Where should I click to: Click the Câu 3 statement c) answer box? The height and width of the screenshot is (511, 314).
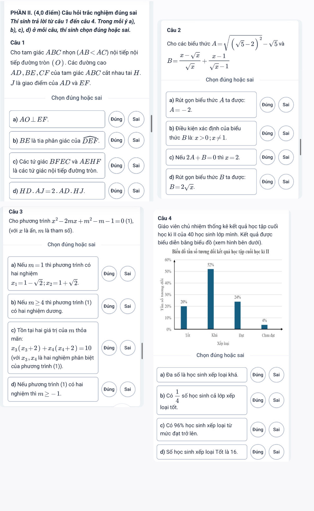point(53,348)
